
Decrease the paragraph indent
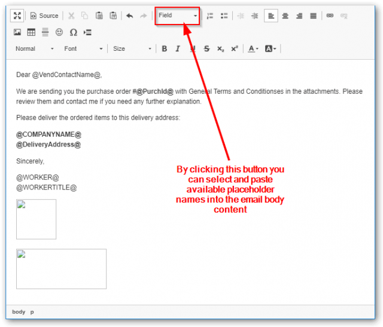click(241, 16)
